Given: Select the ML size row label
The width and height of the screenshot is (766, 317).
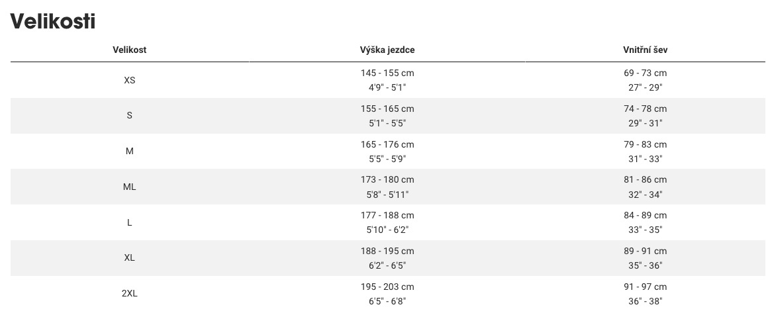Looking at the screenshot, I should [x=129, y=187].
